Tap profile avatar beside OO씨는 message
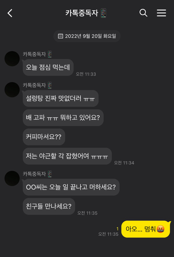 click(12, 178)
